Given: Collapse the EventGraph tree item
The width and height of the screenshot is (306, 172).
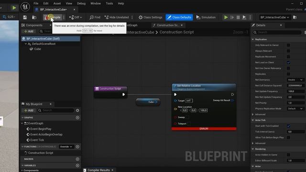Looking at the screenshot, I should point(22,123).
